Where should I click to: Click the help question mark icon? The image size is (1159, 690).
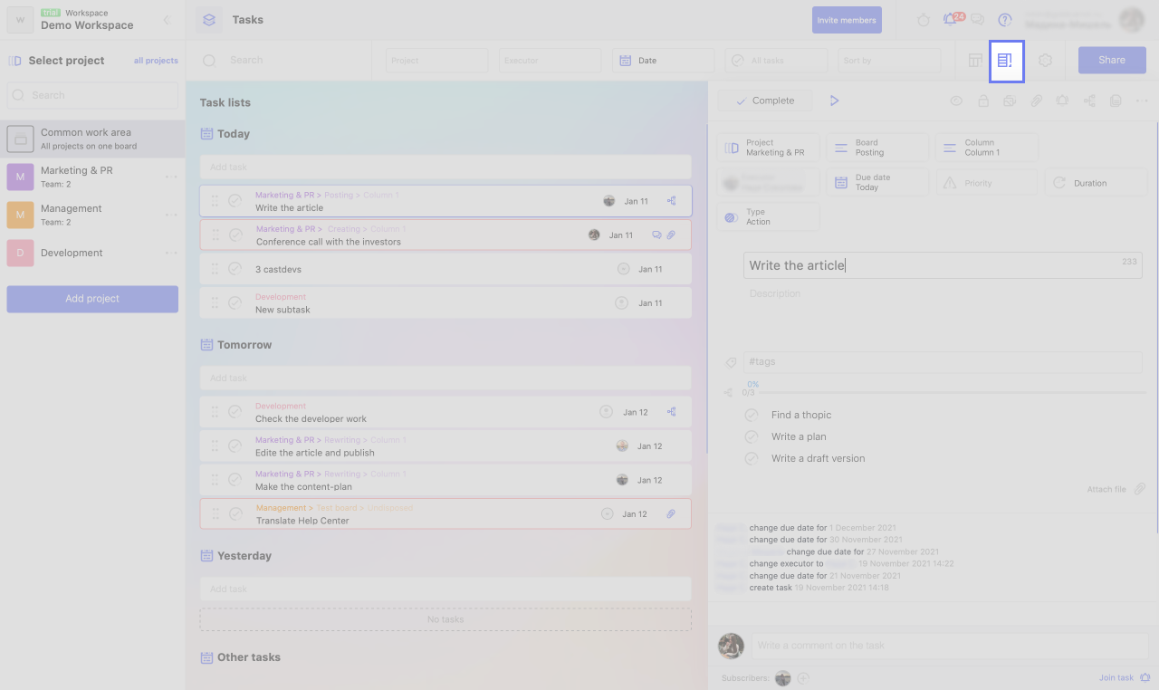pos(1004,20)
